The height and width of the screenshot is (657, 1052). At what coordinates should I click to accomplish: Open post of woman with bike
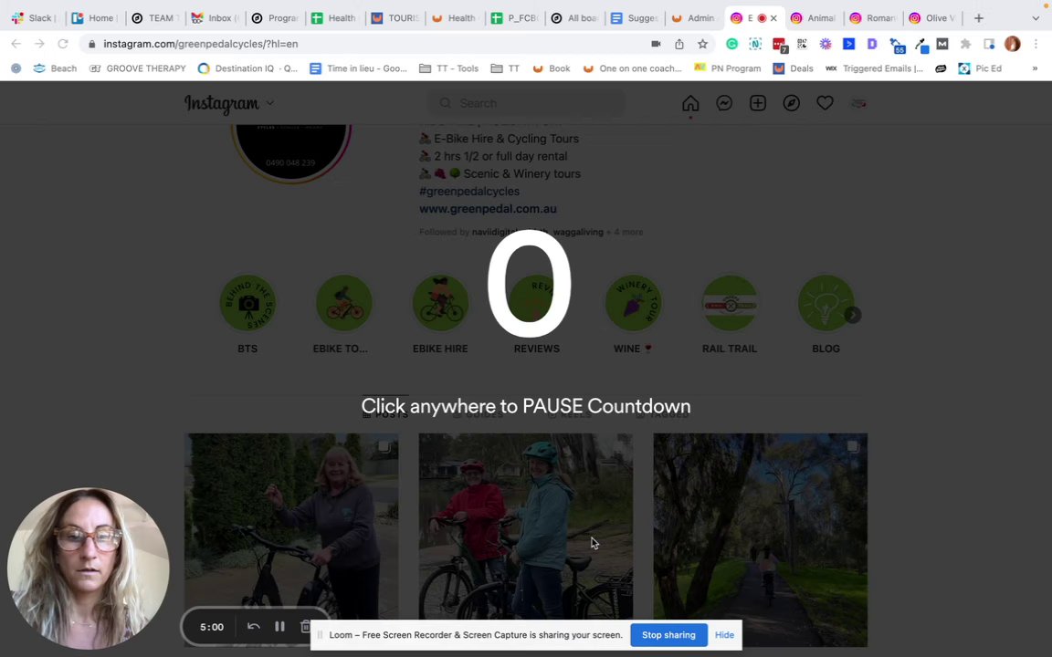pyautogui.click(x=291, y=539)
